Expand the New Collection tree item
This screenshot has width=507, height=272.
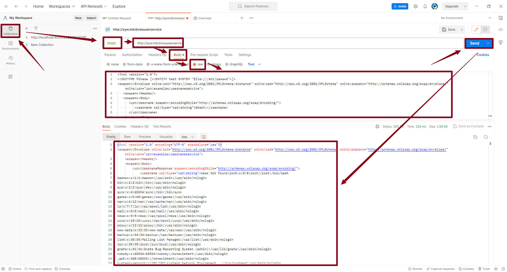pos(27,45)
